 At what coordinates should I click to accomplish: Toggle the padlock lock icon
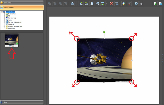point(142,4)
